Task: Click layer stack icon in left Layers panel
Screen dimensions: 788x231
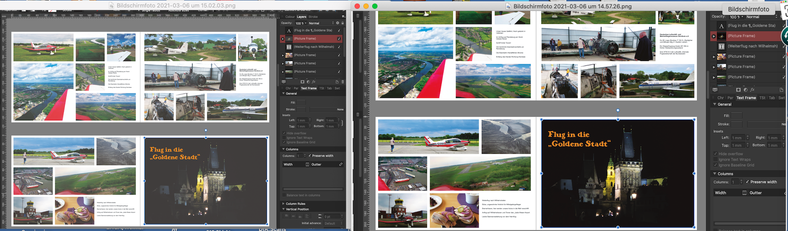Action: pos(284,82)
